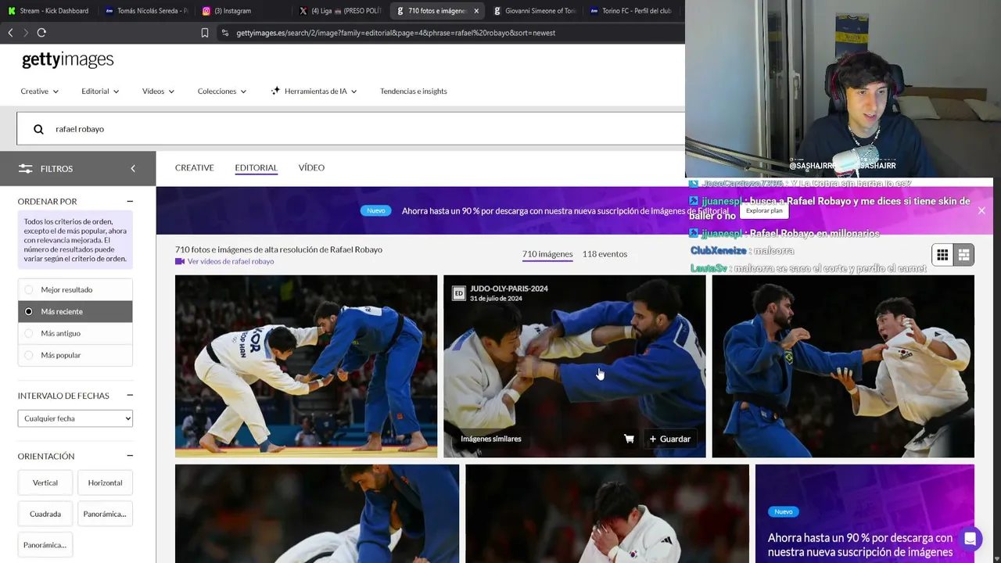The height and width of the screenshot is (563, 1001).
Task: Switch to the EDITORIAL search tab
Action: click(256, 167)
